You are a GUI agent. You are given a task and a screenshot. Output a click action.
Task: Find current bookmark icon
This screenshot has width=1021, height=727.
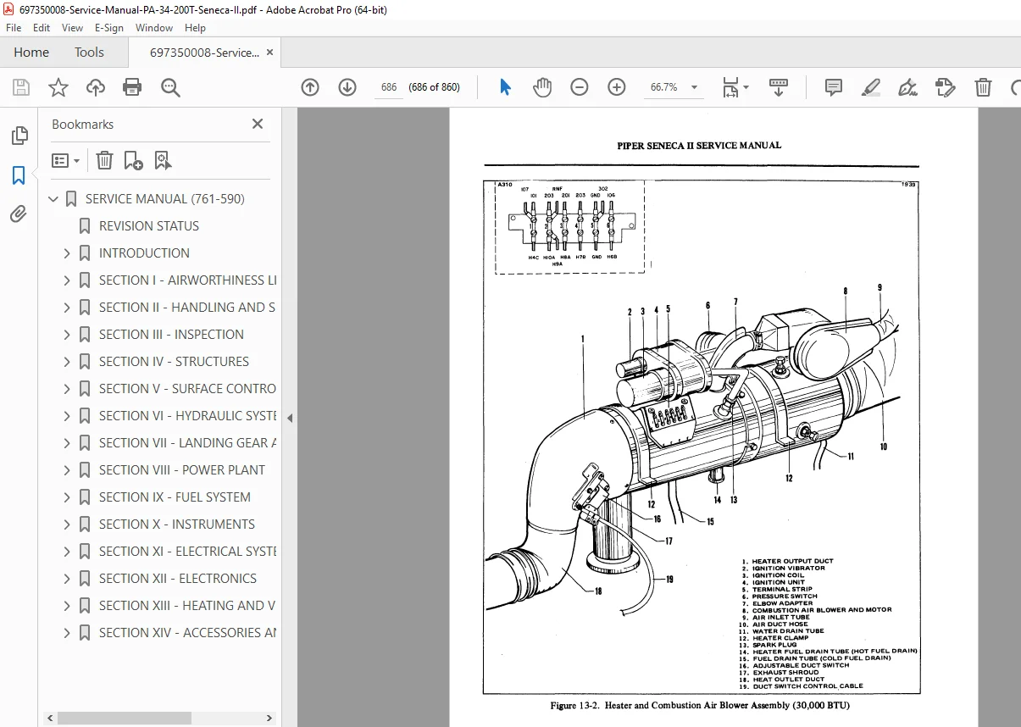tap(163, 160)
